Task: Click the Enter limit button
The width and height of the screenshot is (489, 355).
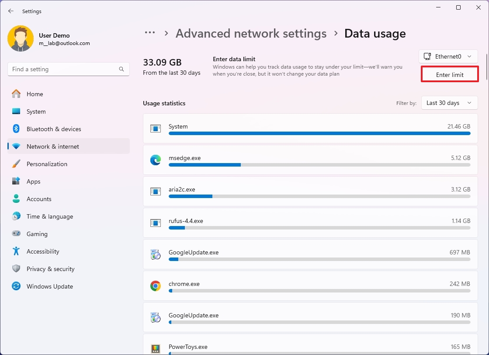Action: (450, 75)
